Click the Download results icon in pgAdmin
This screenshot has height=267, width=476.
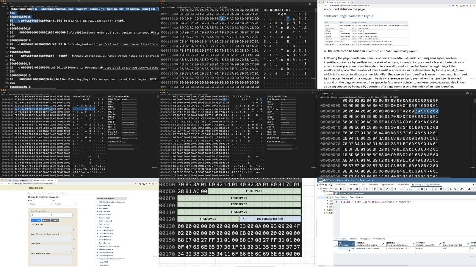click(469, 189)
